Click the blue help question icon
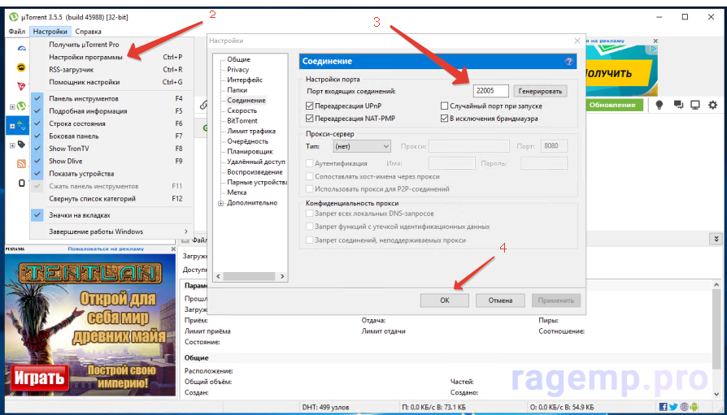 (x=569, y=62)
